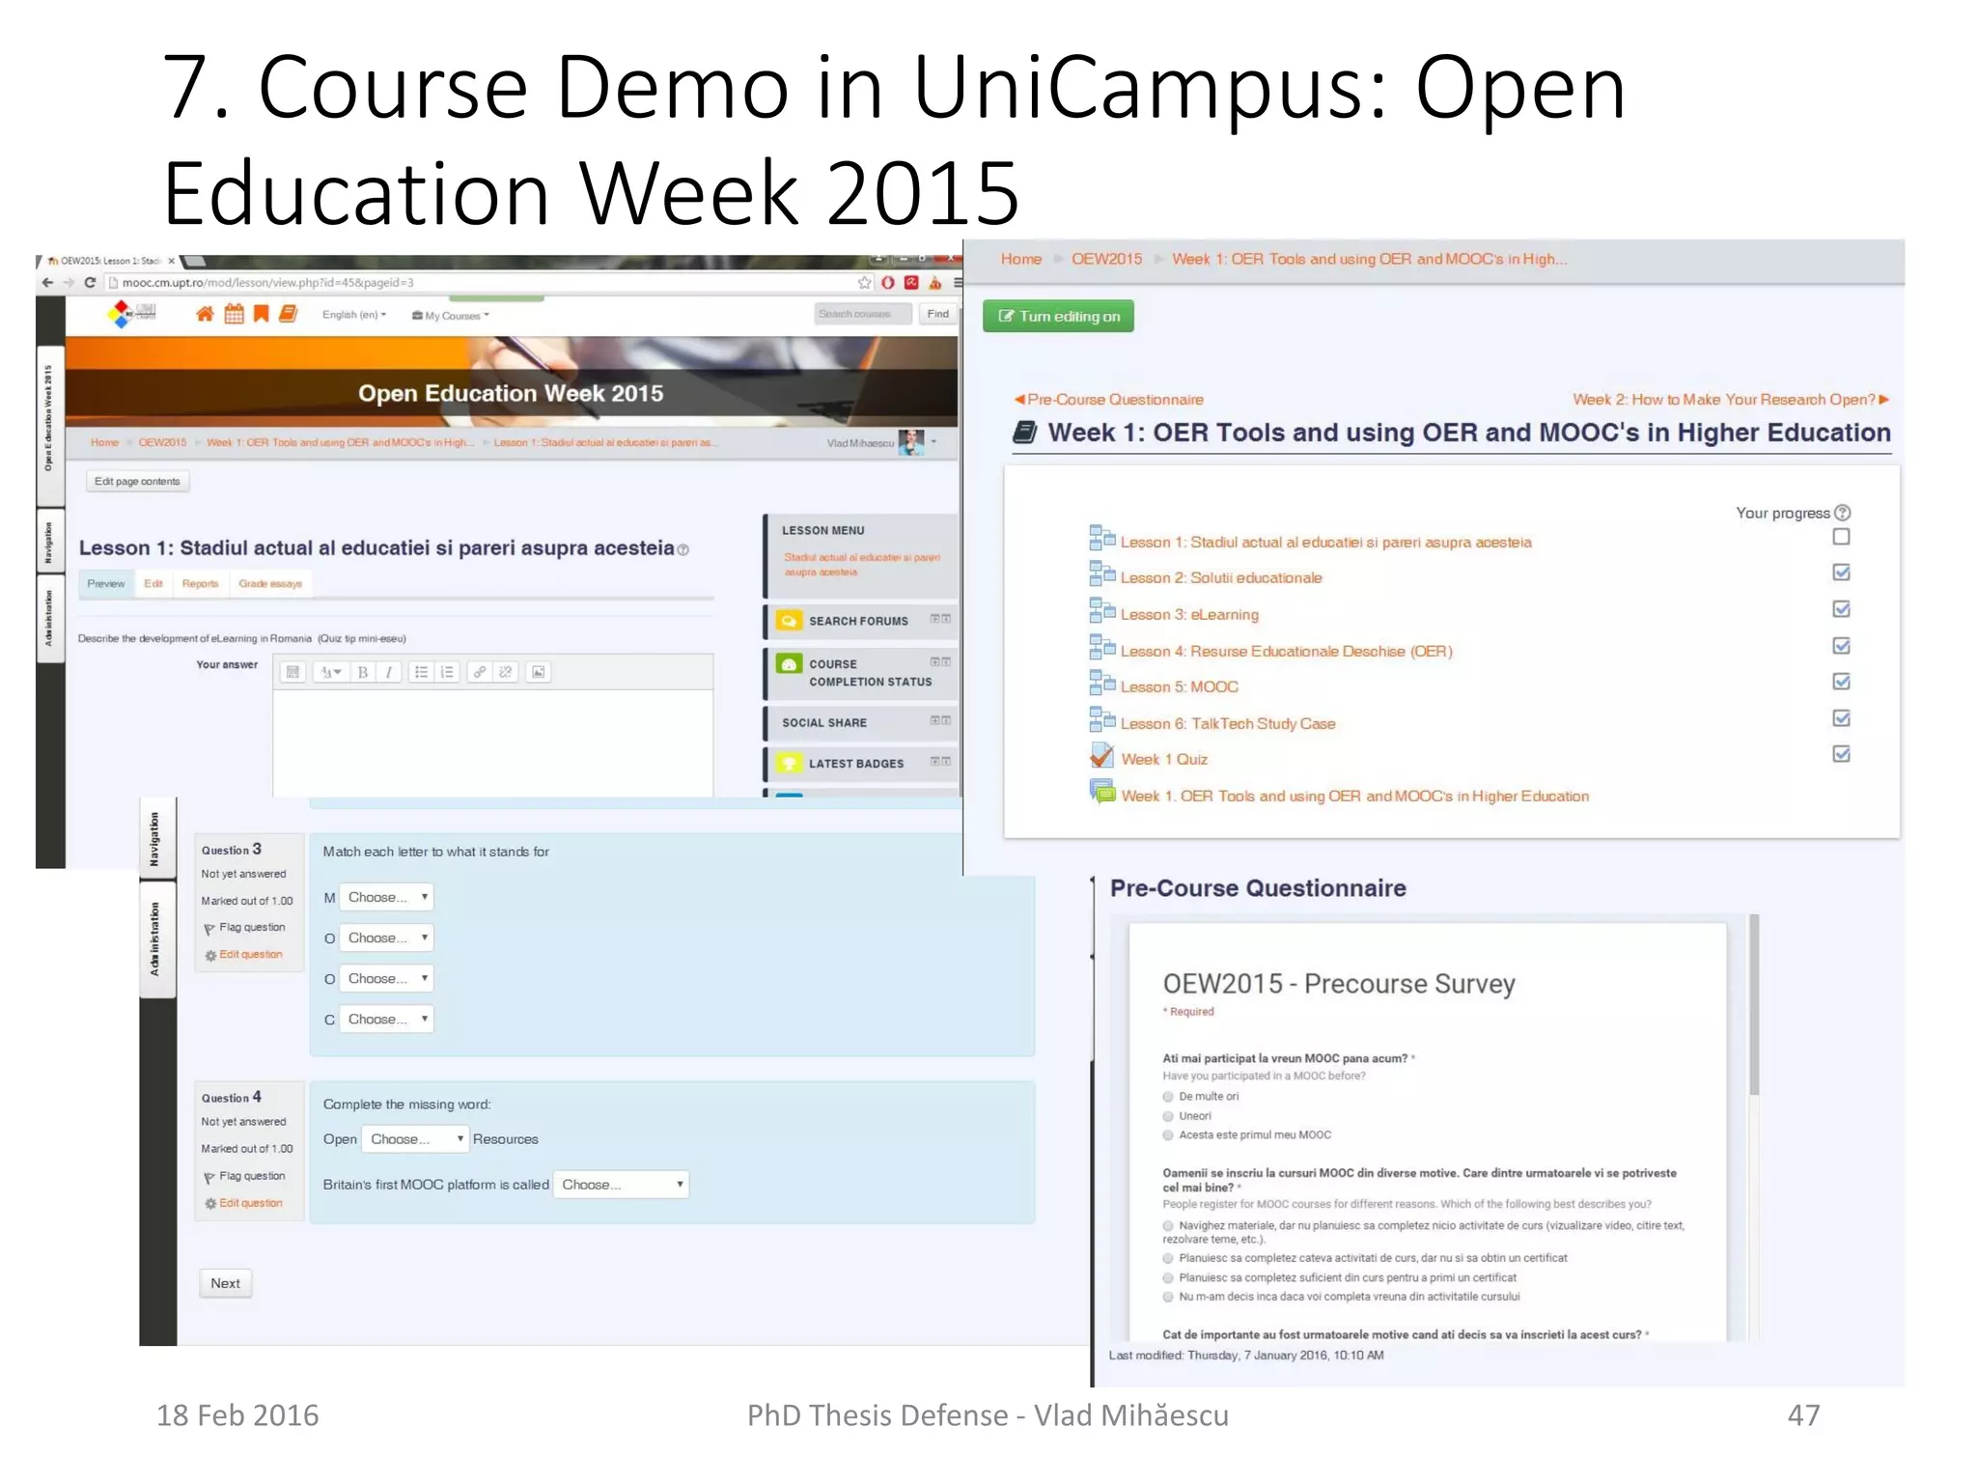Insert a numbered list in the editor
The height and width of the screenshot is (1483, 1977).
446,672
